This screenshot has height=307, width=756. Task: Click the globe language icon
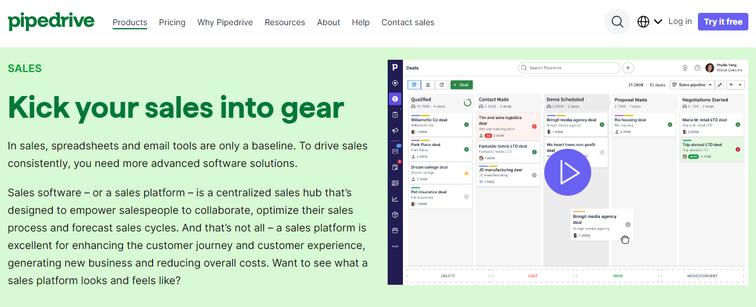point(643,22)
